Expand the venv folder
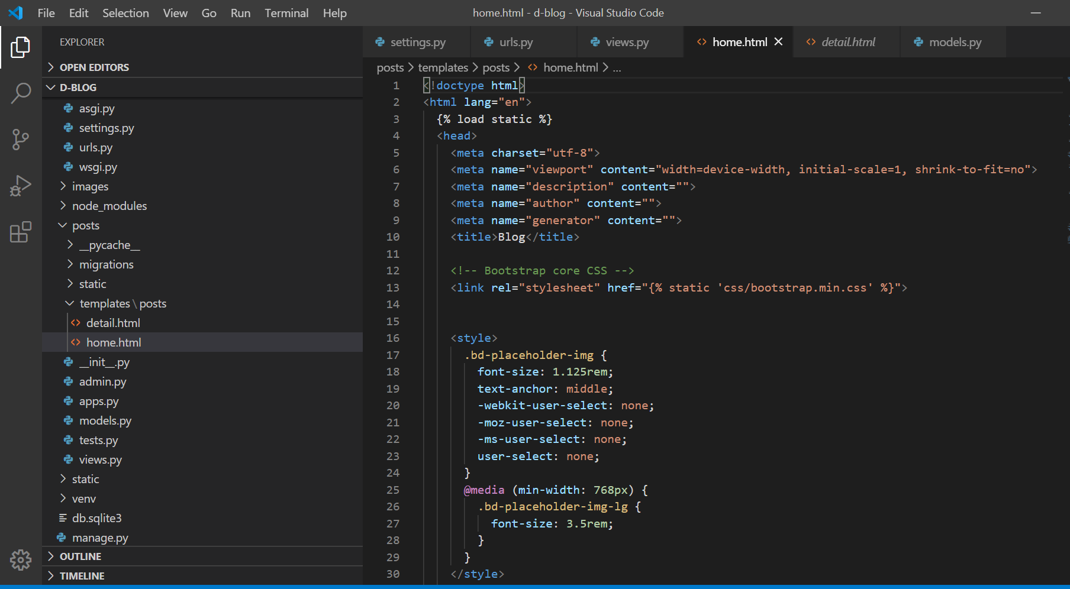 [x=63, y=499]
